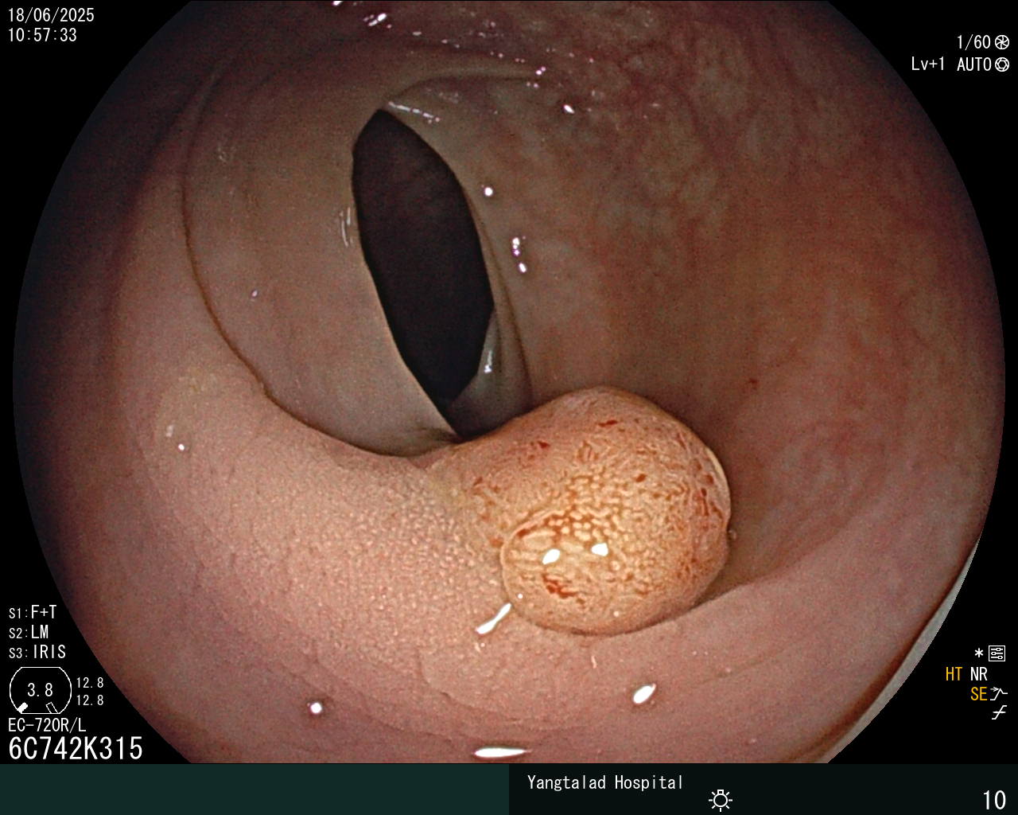Click the scope tip diagram showing 3.8
This screenshot has height=815, width=1018.
point(40,690)
